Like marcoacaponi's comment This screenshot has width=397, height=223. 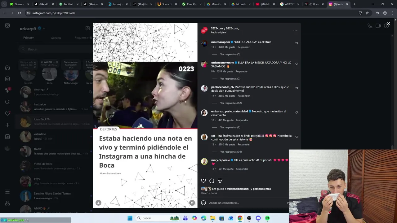(297, 43)
